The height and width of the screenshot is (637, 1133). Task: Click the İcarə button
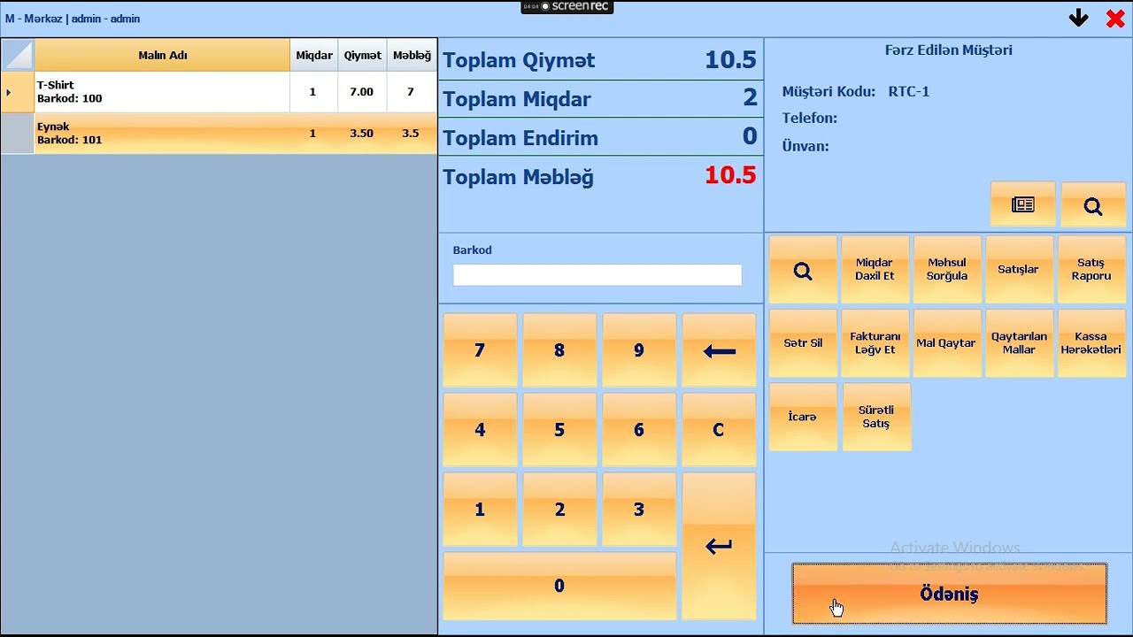tap(803, 417)
